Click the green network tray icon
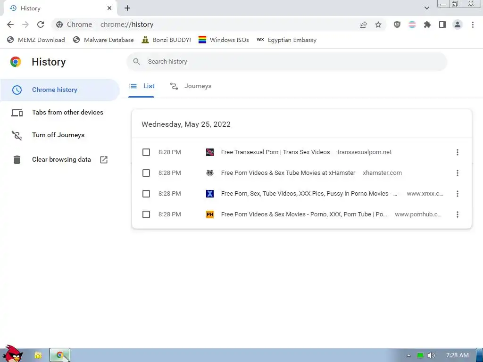The height and width of the screenshot is (362, 483). [420, 355]
